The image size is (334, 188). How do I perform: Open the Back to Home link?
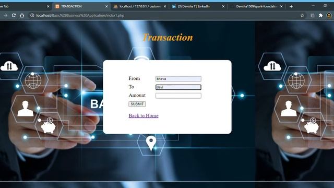pos(144,115)
